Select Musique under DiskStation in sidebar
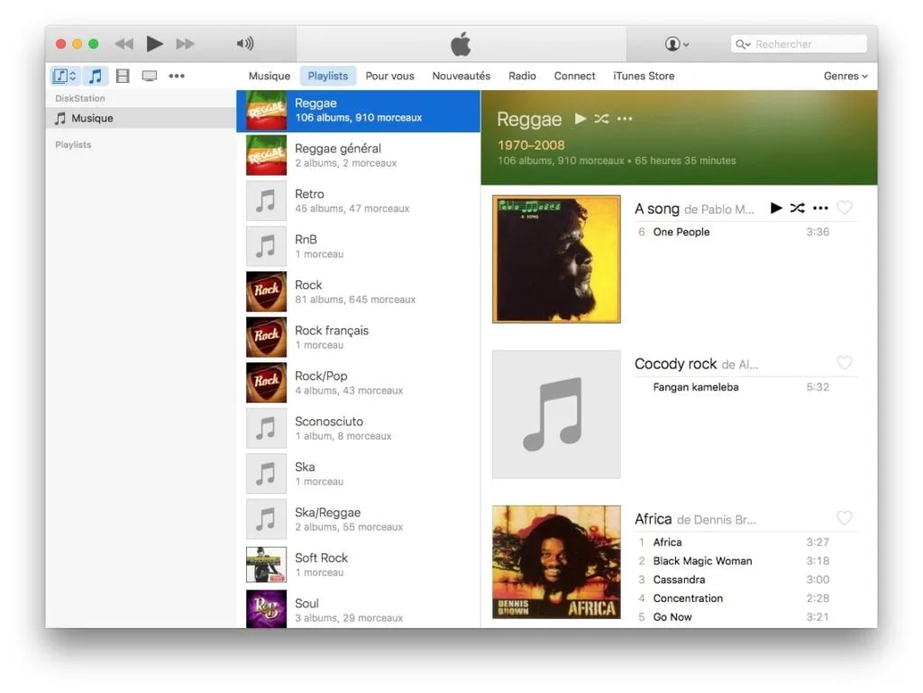The width and height of the screenshot is (923, 693). tap(141, 118)
